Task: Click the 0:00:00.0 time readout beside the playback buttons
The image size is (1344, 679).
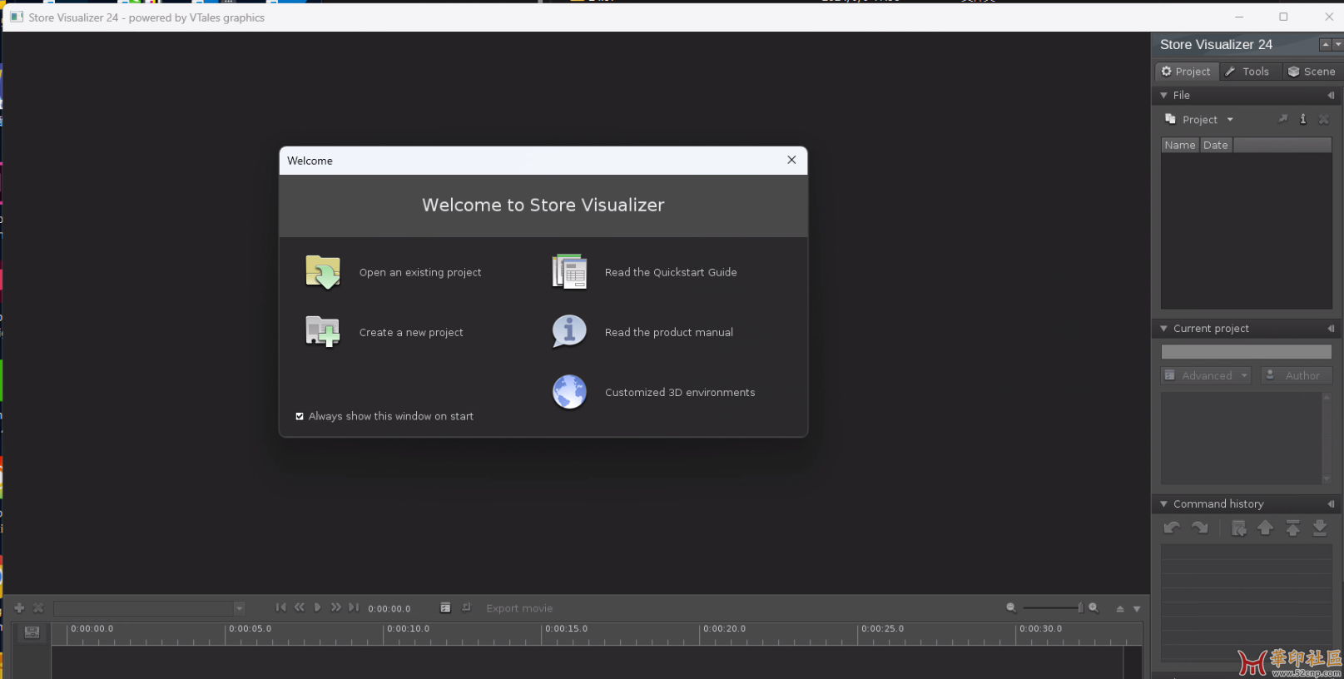Action: pos(389,608)
